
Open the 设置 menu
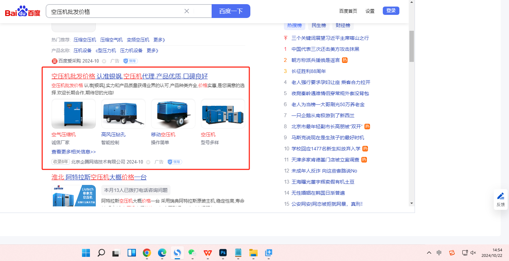(370, 11)
